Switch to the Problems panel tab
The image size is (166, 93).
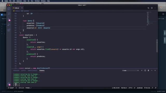[x=16, y=71]
